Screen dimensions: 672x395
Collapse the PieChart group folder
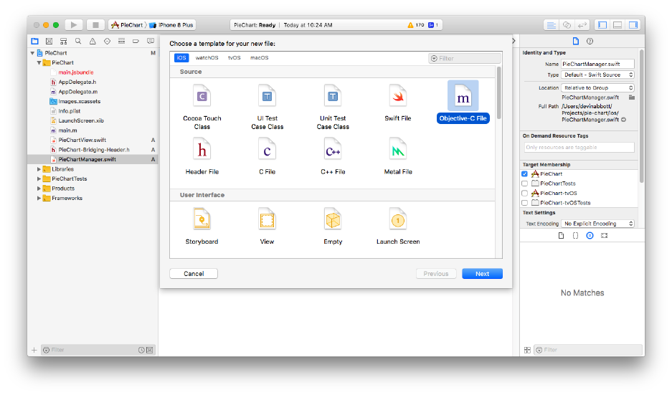point(39,62)
